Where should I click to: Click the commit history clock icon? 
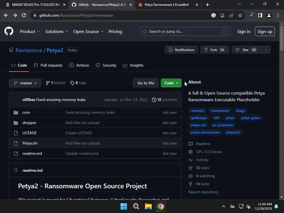pyautogui.click(x=154, y=100)
